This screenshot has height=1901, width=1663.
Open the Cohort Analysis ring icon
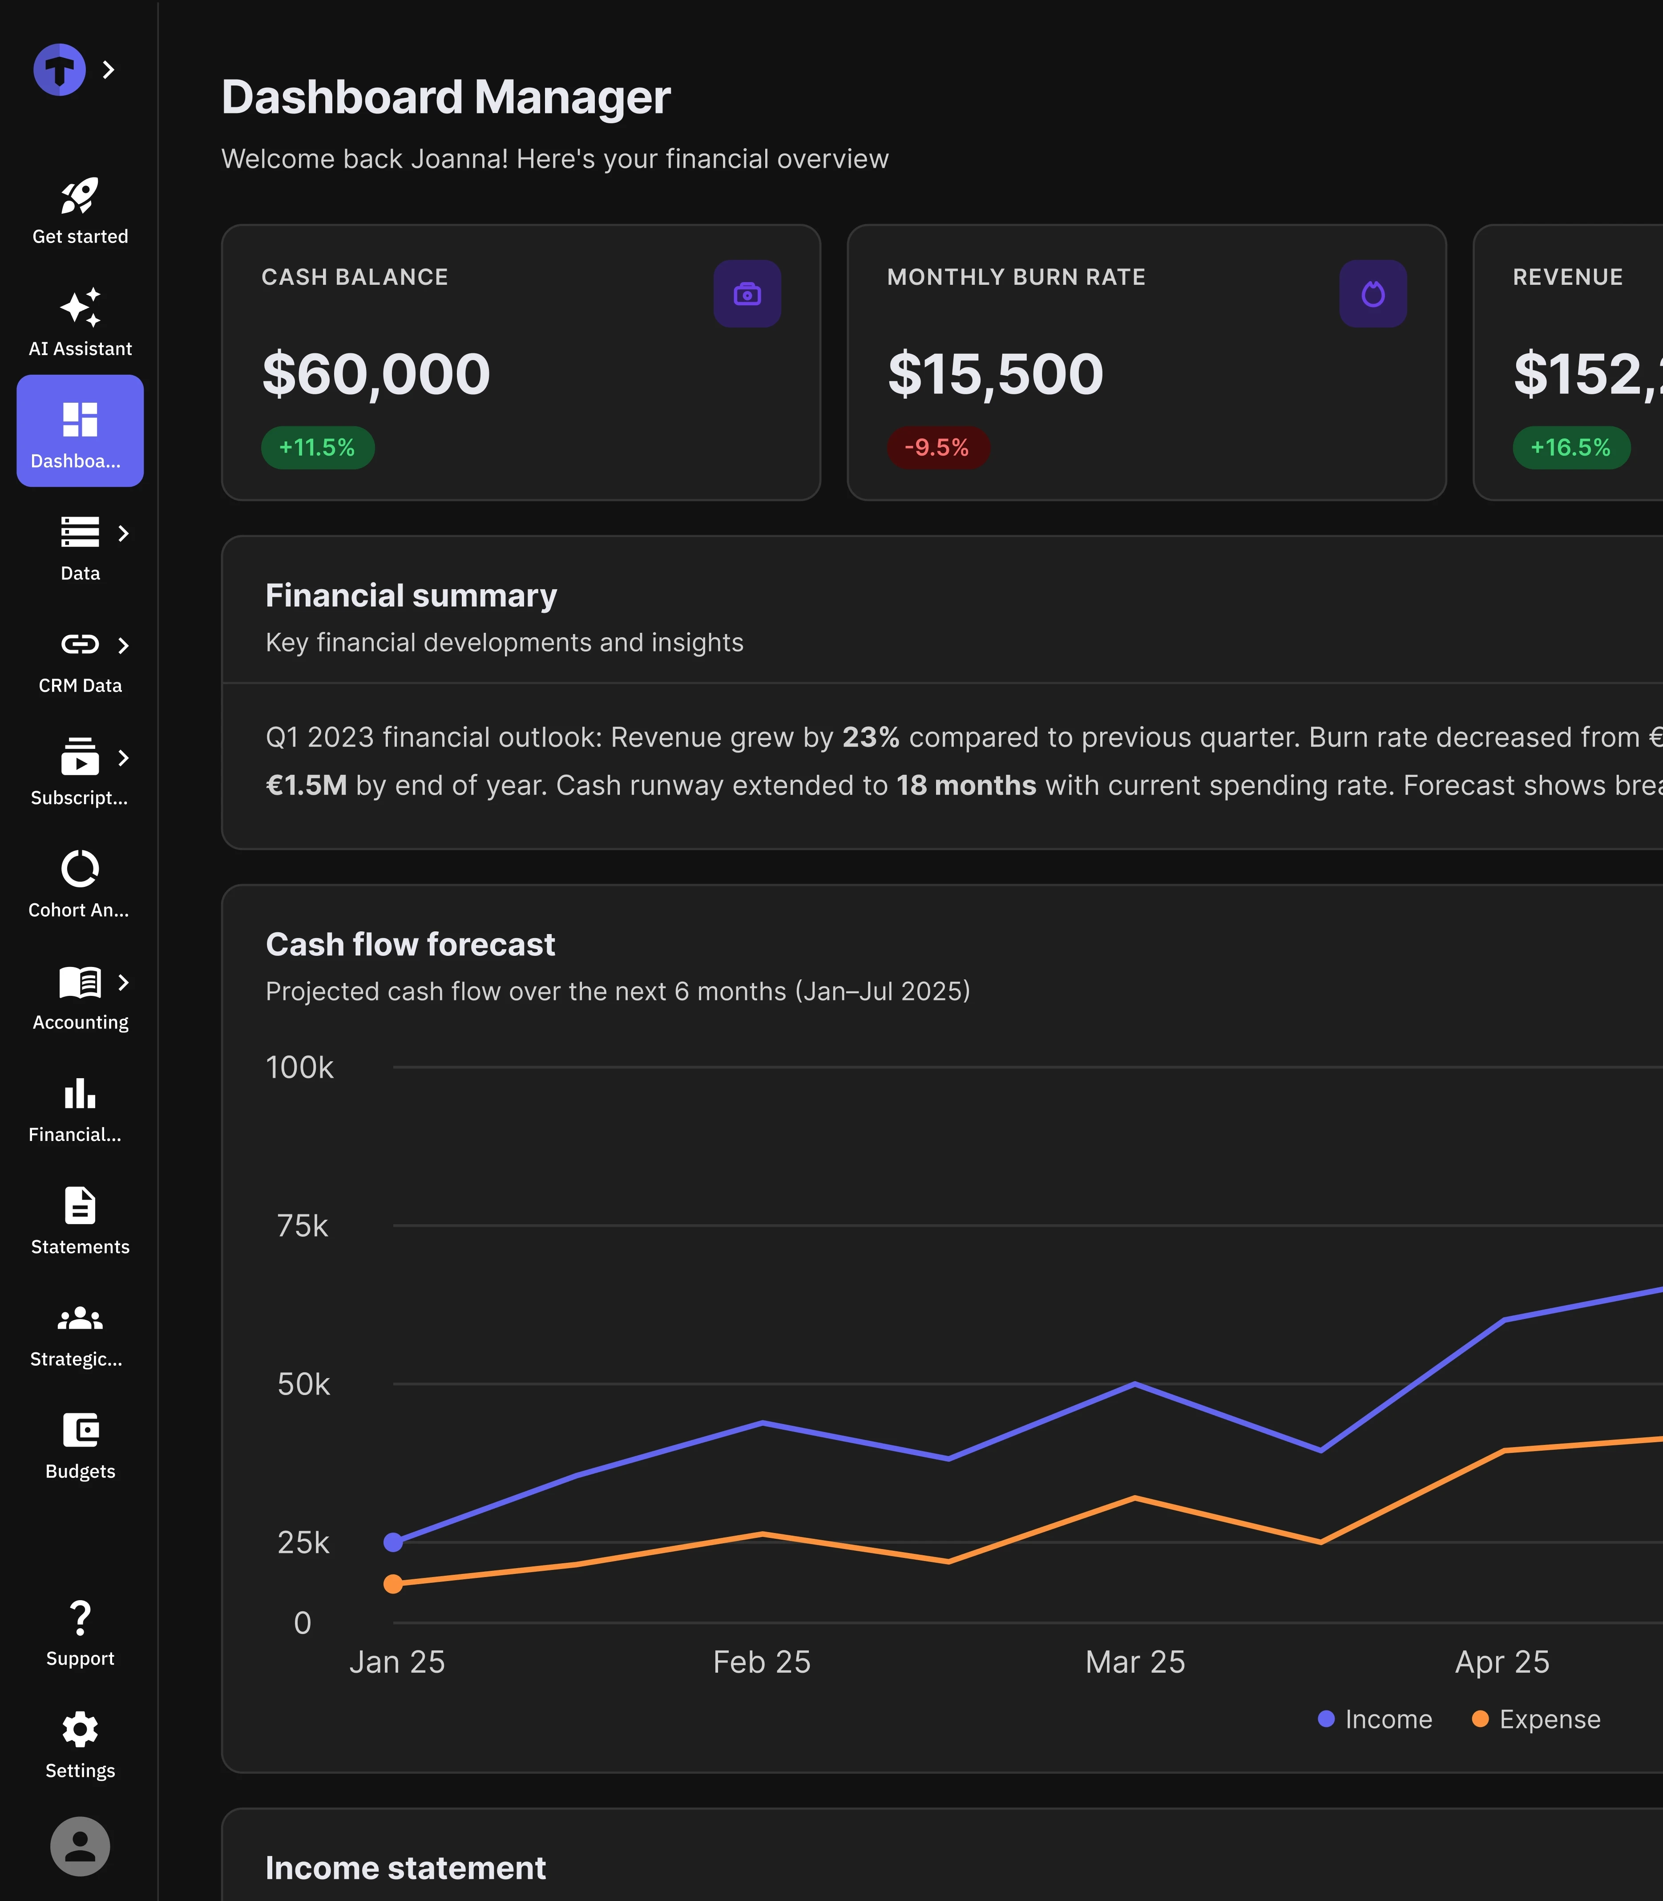point(80,869)
